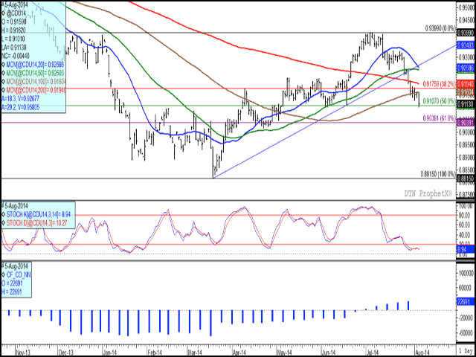Click the blue 0.92586 moving average tag
Viewport: 476px width, 357px height.
point(466,69)
